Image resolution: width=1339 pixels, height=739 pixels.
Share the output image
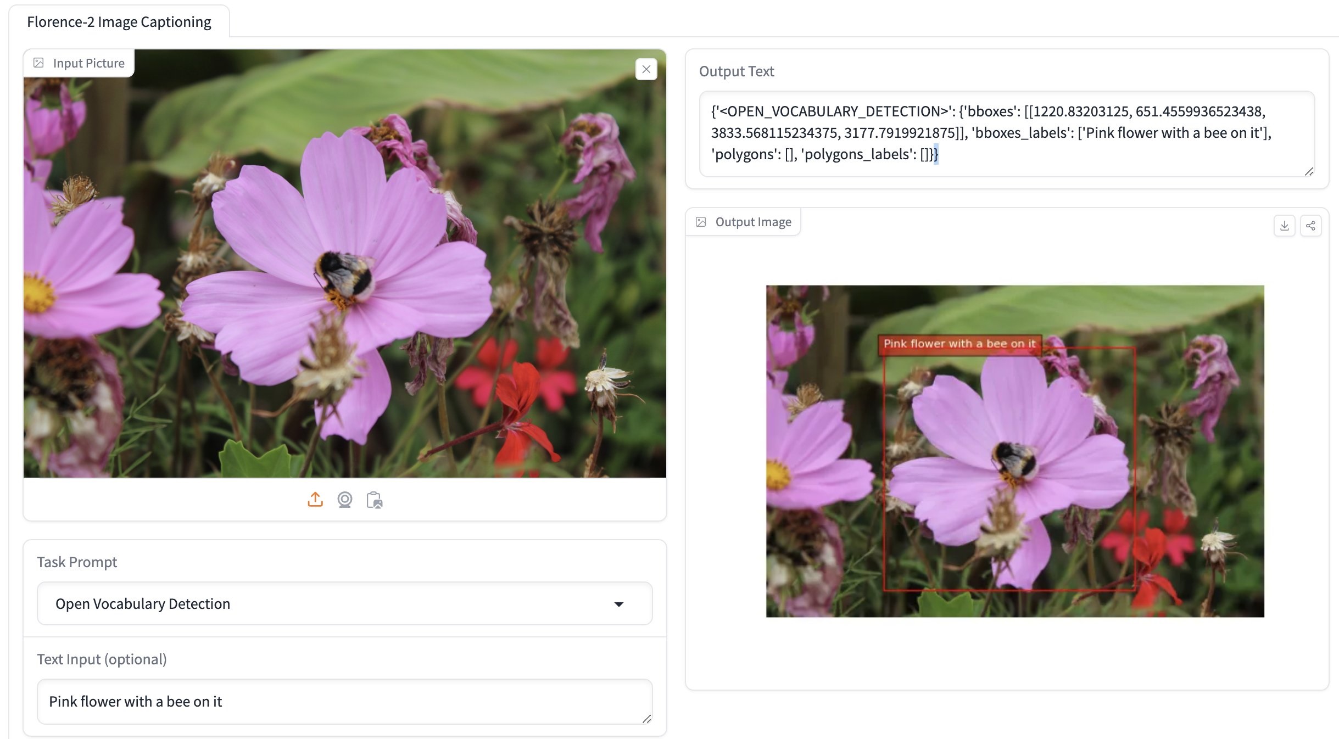(1310, 226)
